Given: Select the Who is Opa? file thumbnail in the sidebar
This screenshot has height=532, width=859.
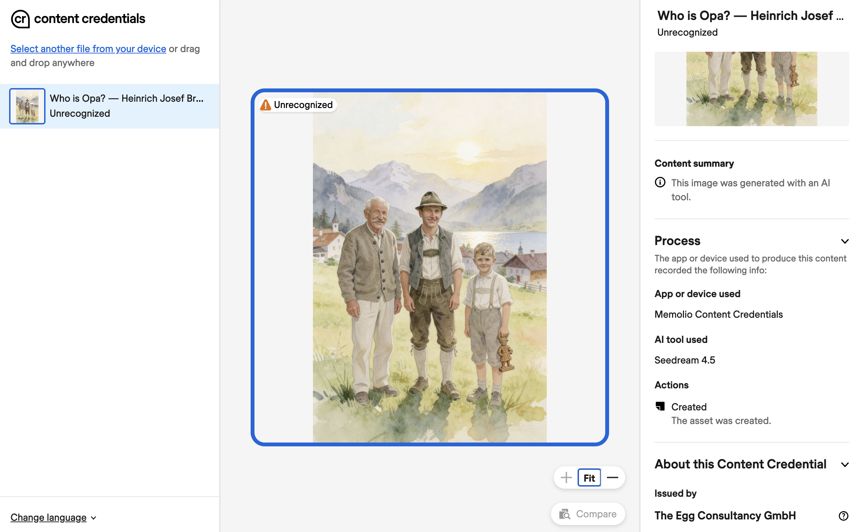Looking at the screenshot, I should coord(27,106).
